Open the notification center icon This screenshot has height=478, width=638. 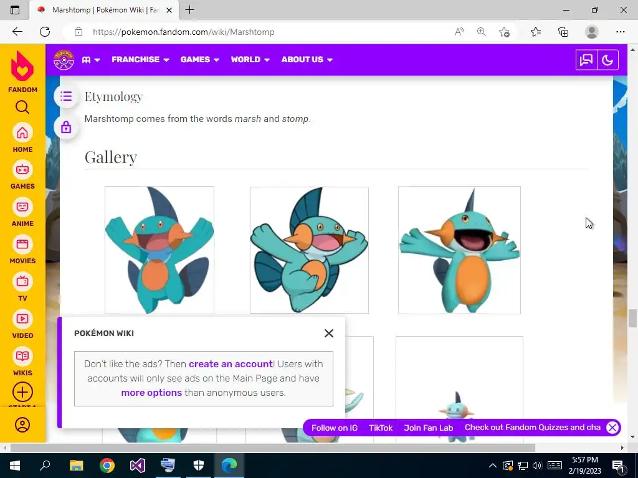click(x=618, y=466)
